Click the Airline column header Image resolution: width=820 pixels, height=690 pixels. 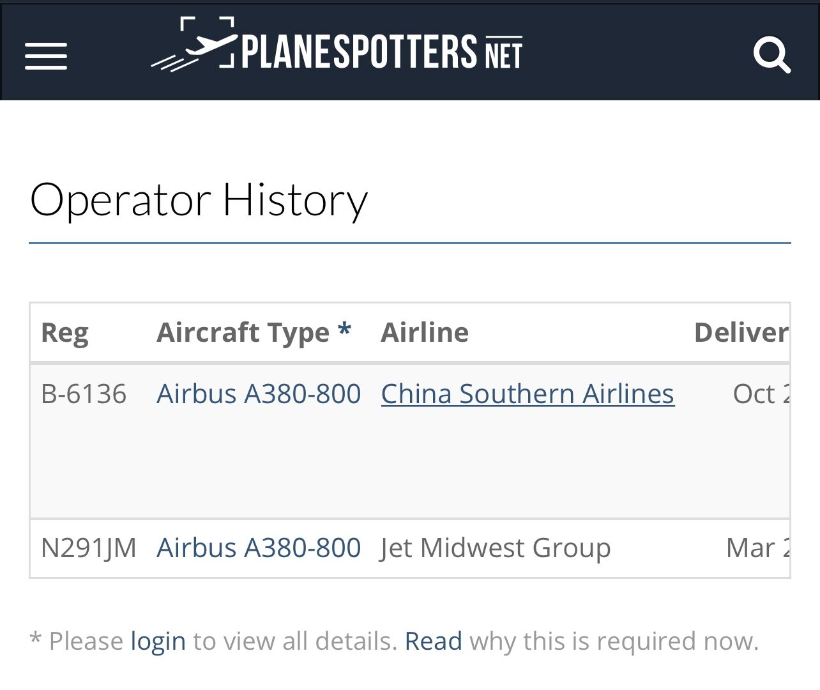click(x=425, y=333)
